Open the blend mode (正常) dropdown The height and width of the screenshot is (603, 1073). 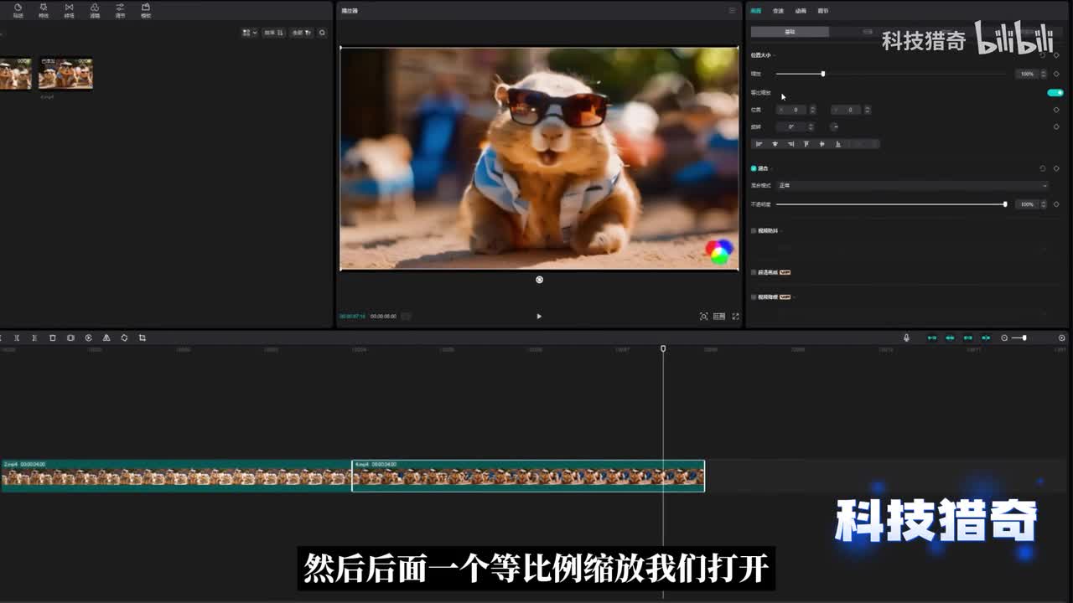912,185
